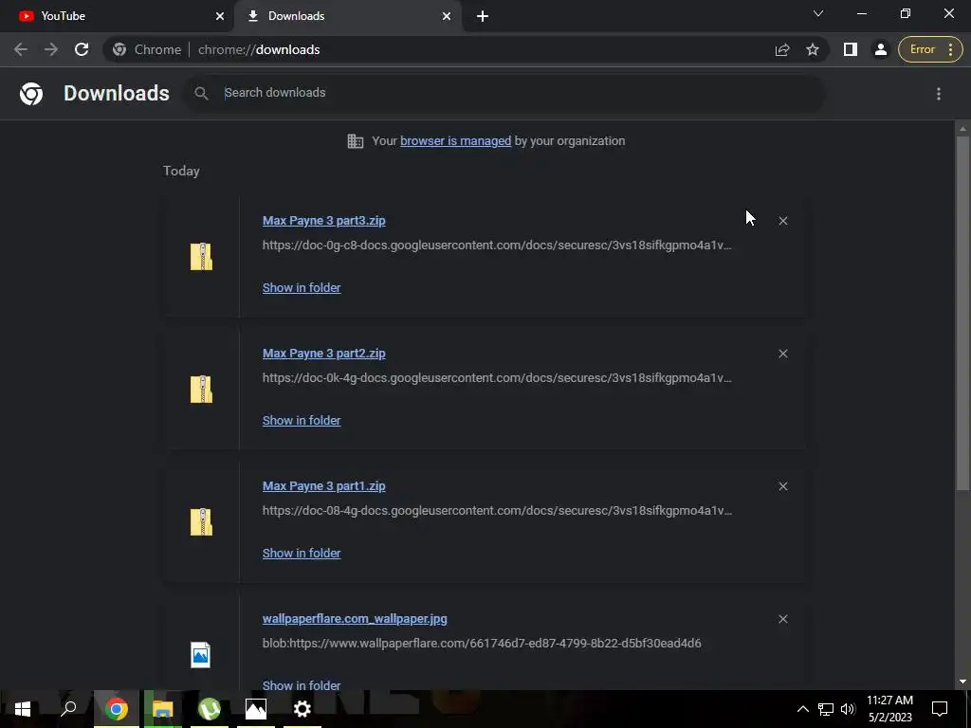The width and height of the screenshot is (971, 728).
Task: Focus the Search downloads field
Action: coord(504,93)
